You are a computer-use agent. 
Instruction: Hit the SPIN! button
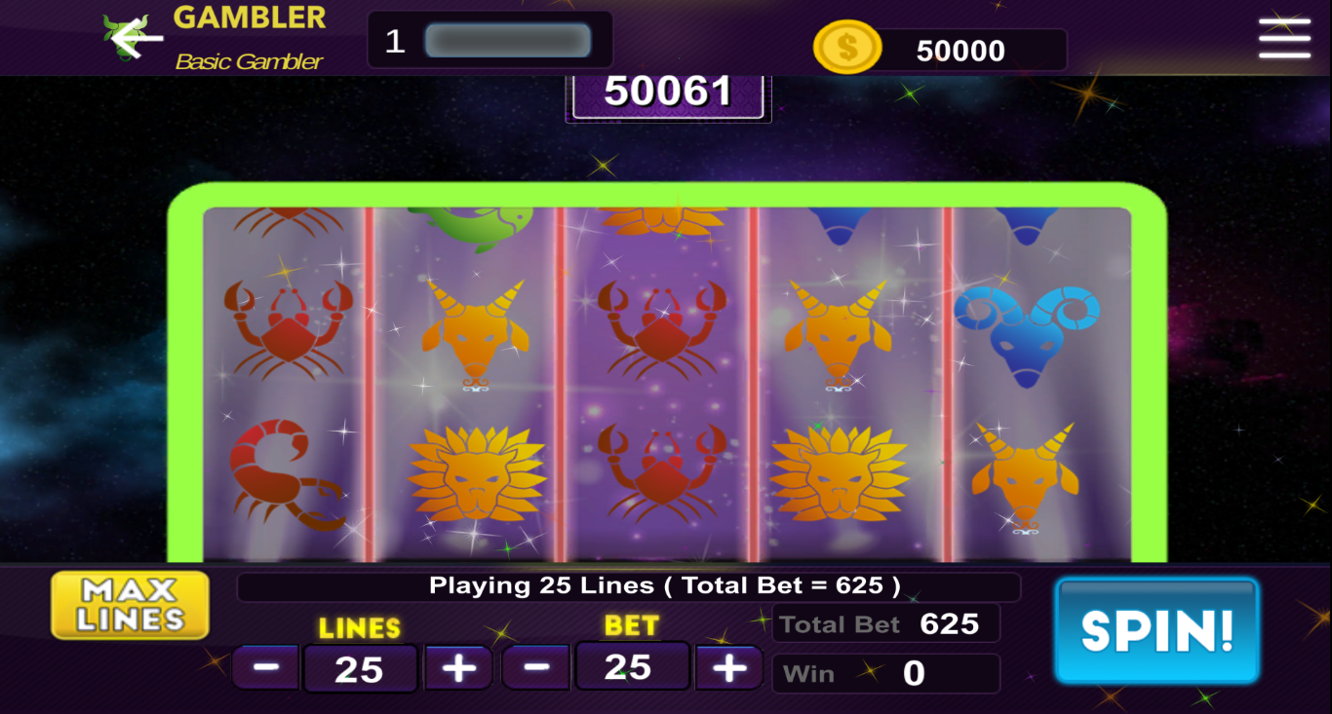[x=1157, y=631]
